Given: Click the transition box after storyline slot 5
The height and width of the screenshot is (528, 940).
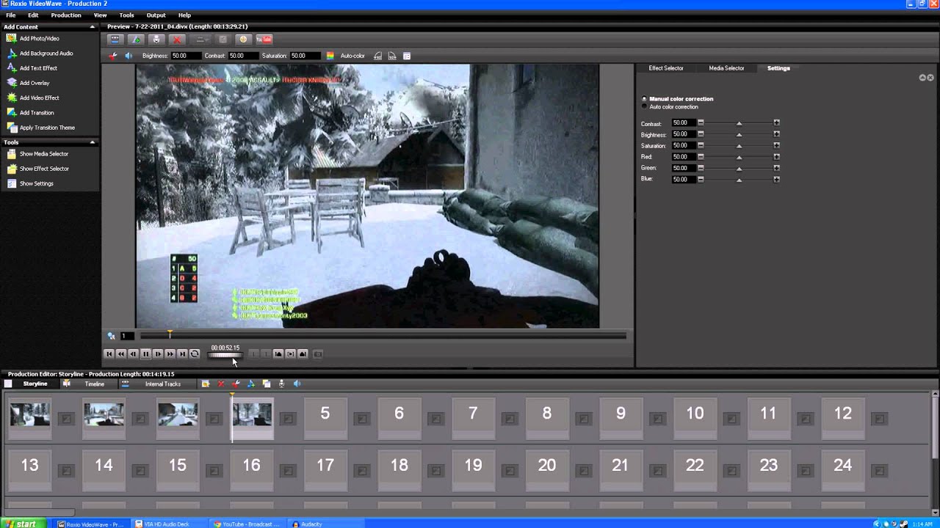Looking at the screenshot, I should coord(362,419).
